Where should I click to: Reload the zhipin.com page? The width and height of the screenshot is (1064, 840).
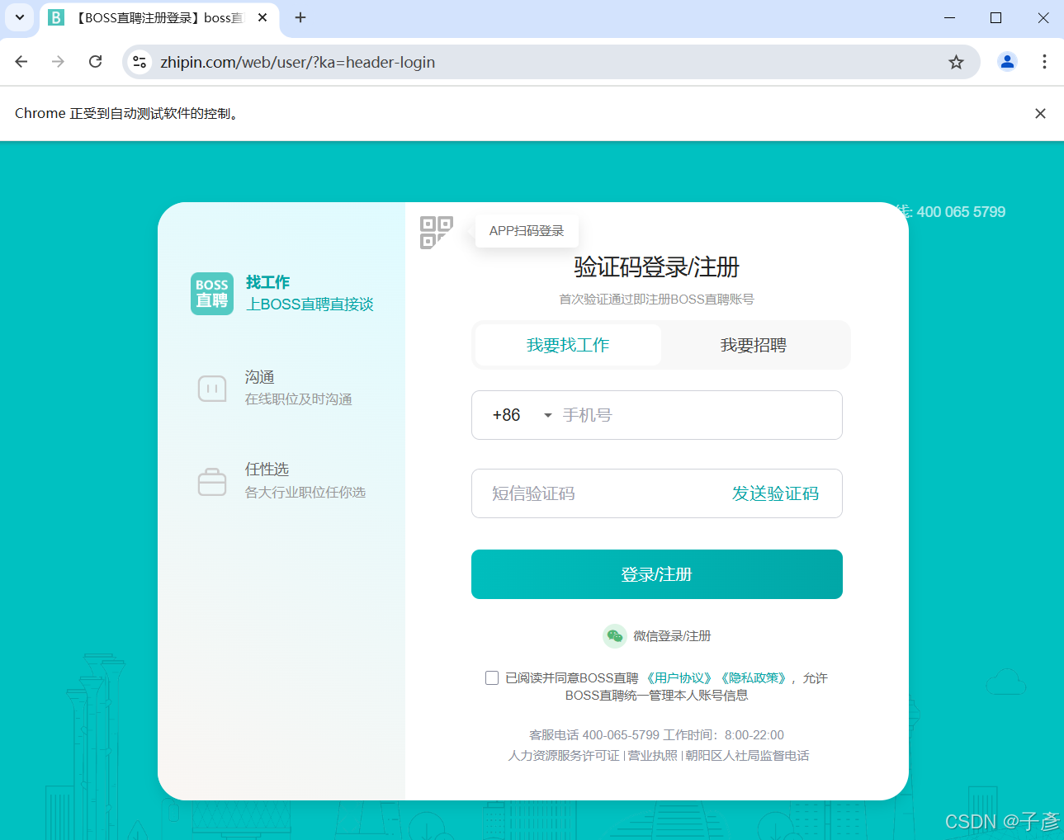[x=96, y=62]
